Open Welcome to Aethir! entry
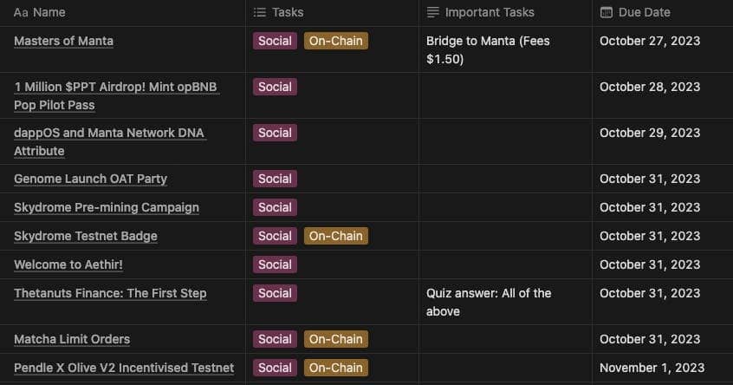The width and height of the screenshot is (733, 385). point(68,264)
